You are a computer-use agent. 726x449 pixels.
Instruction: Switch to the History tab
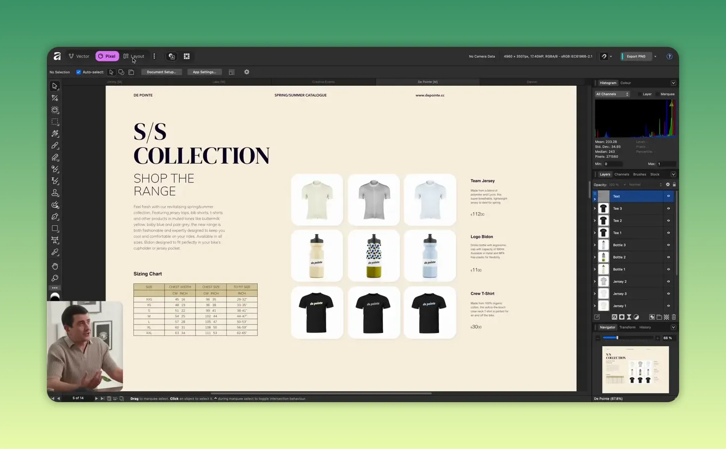coord(645,327)
